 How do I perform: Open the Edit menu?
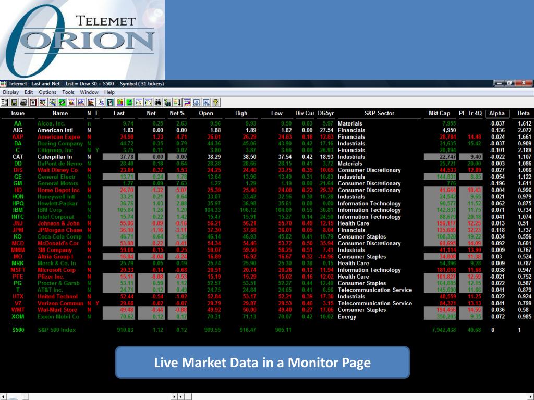(x=29, y=92)
